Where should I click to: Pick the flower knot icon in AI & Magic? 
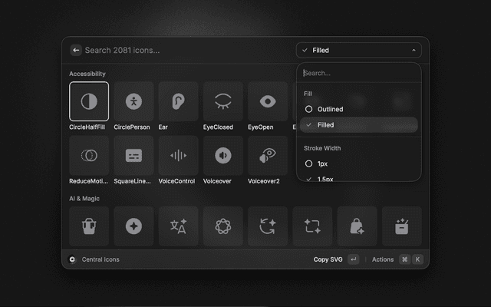[223, 226]
